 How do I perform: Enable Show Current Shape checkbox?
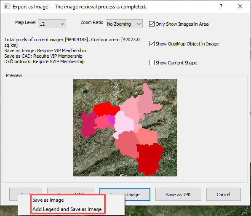point(152,63)
